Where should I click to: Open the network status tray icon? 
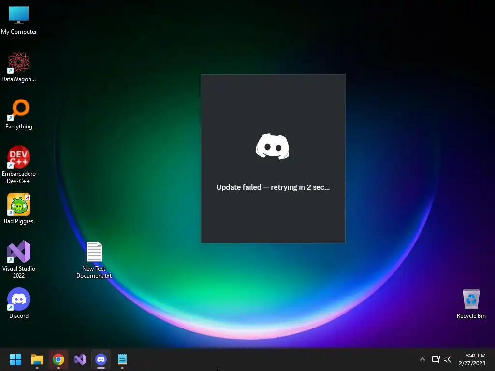[x=436, y=359]
